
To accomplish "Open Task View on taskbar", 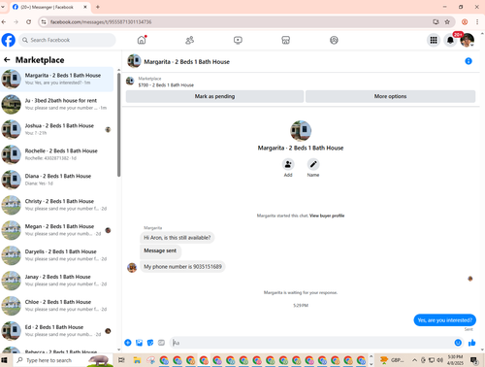I will [x=121, y=360].
